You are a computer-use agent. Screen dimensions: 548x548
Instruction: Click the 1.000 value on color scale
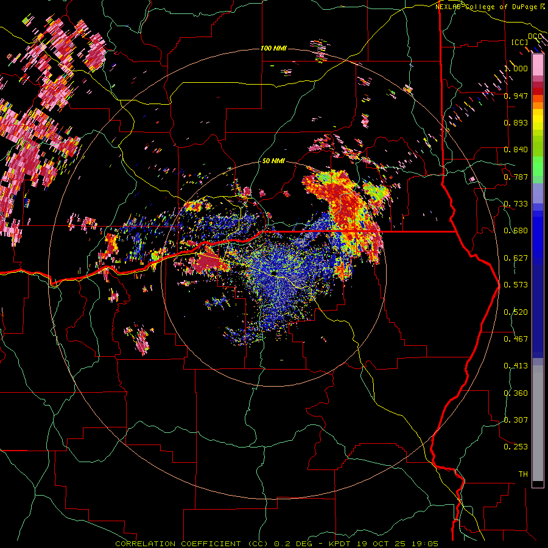click(516, 68)
